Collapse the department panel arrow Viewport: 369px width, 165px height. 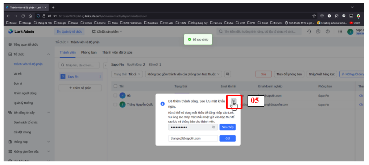point(105,65)
